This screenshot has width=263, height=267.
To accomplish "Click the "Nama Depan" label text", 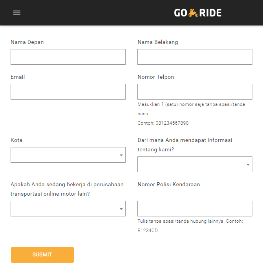I will pos(27,42).
